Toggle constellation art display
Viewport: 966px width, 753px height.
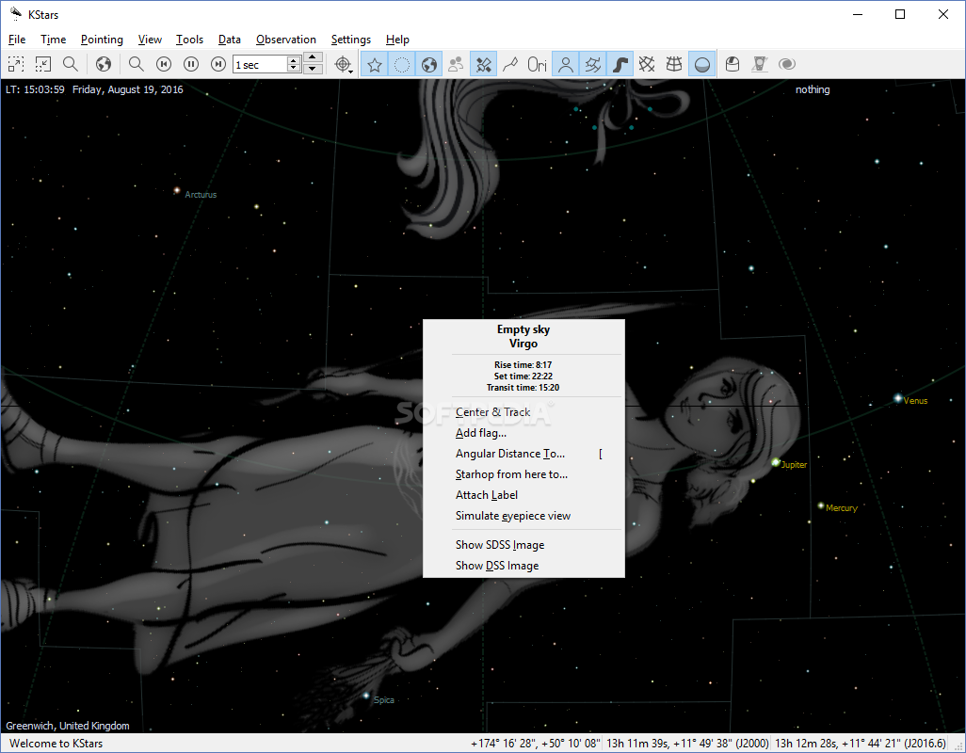(566, 64)
